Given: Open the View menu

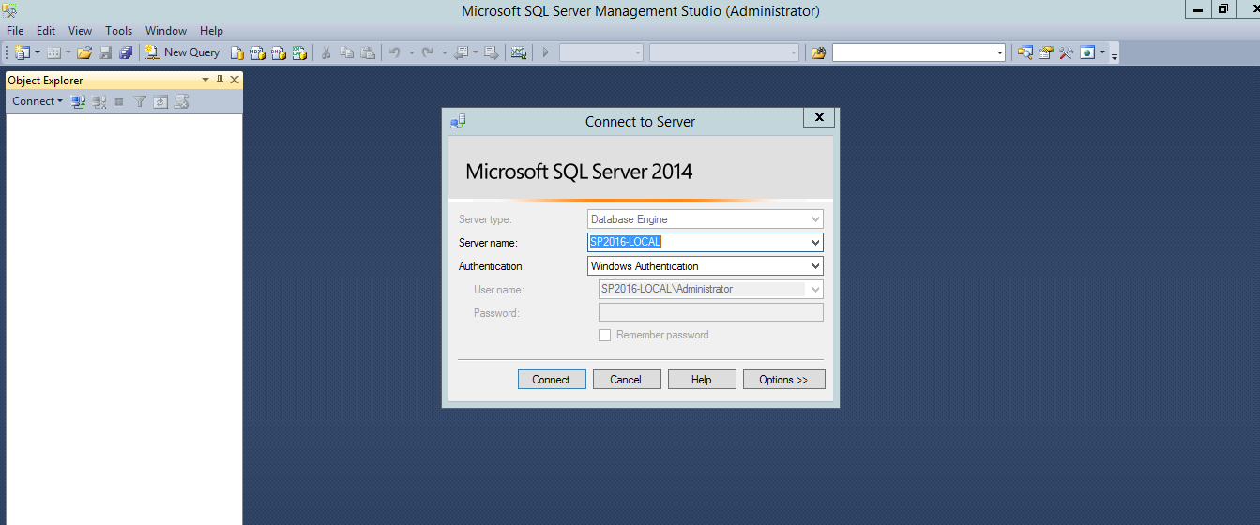Looking at the screenshot, I should [x=81, y=31].
